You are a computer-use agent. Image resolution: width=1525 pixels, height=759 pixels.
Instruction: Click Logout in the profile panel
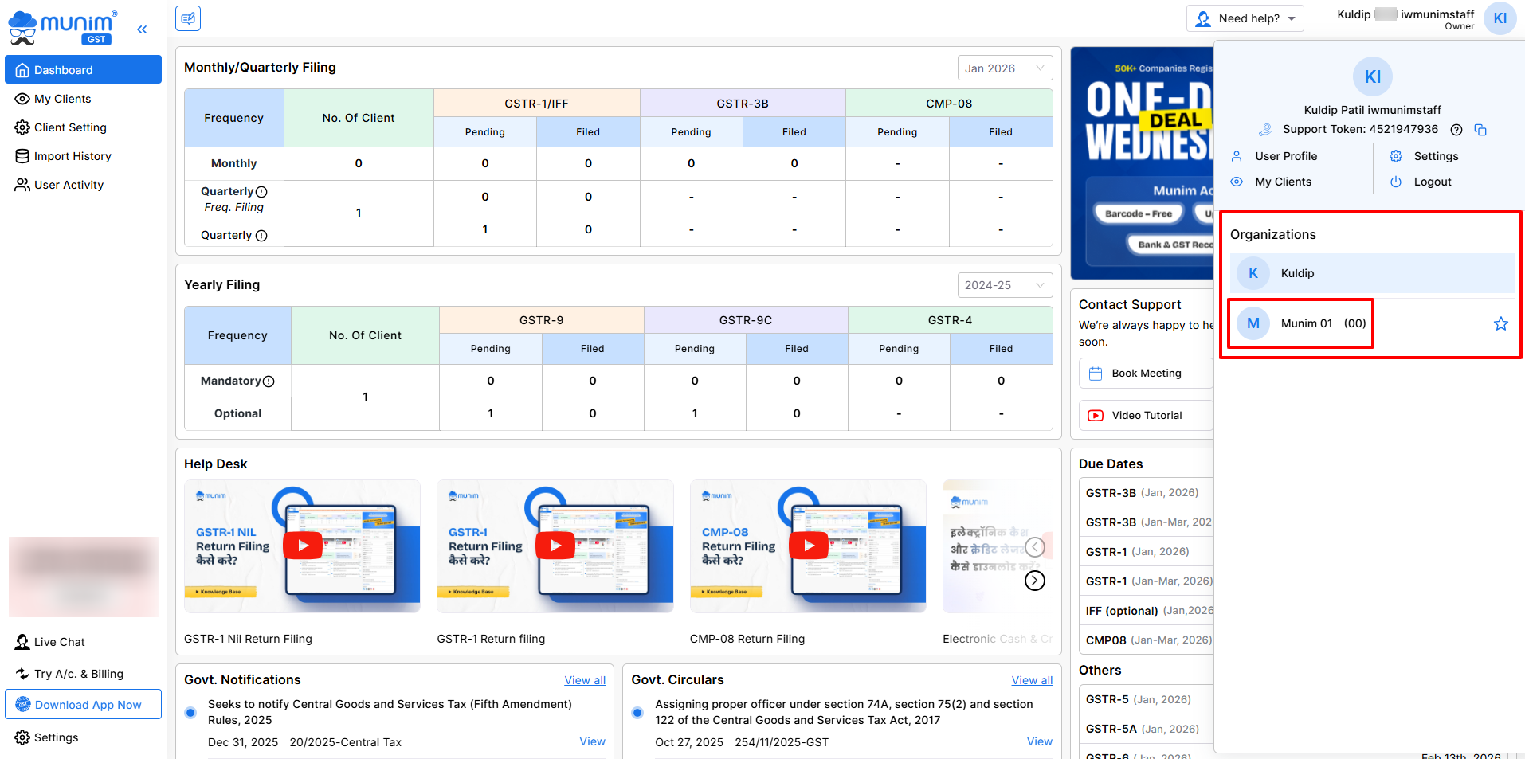pyautogui.click(x=1432, y=182)
